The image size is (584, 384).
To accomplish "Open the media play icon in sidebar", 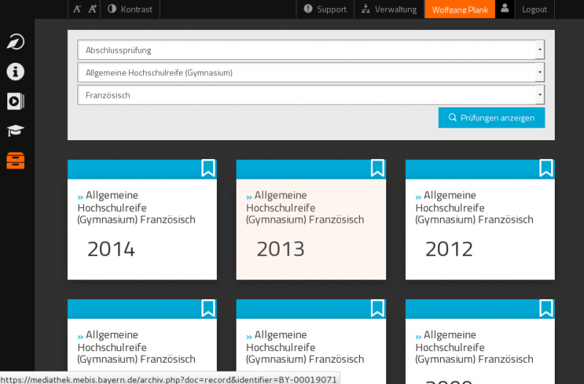I will [x=15, y=101].
